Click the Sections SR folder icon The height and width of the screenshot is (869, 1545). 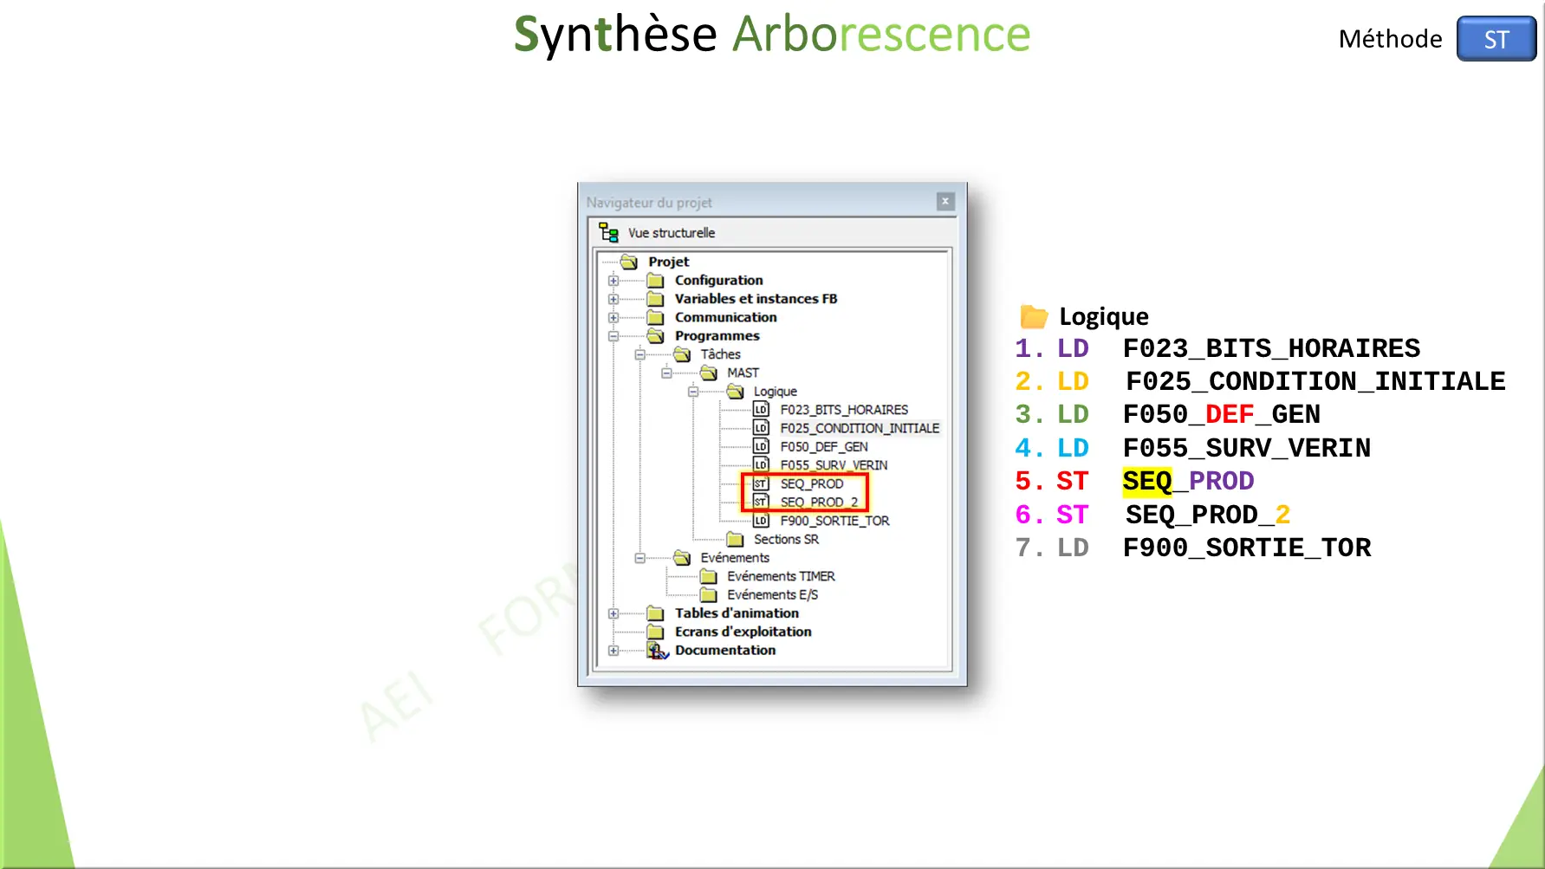(x=735, y=539)
